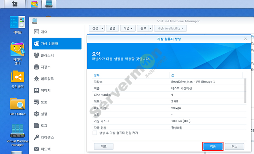Go to the 개요 section
Screen dimensions: 254x154
(44, 32)
